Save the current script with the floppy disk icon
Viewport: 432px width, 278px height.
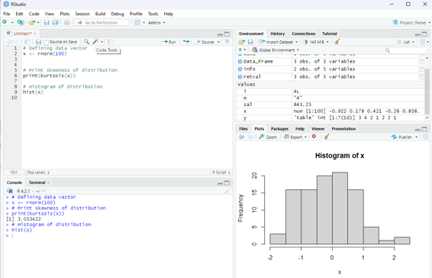pyautogui.click(x=39, y=42)
